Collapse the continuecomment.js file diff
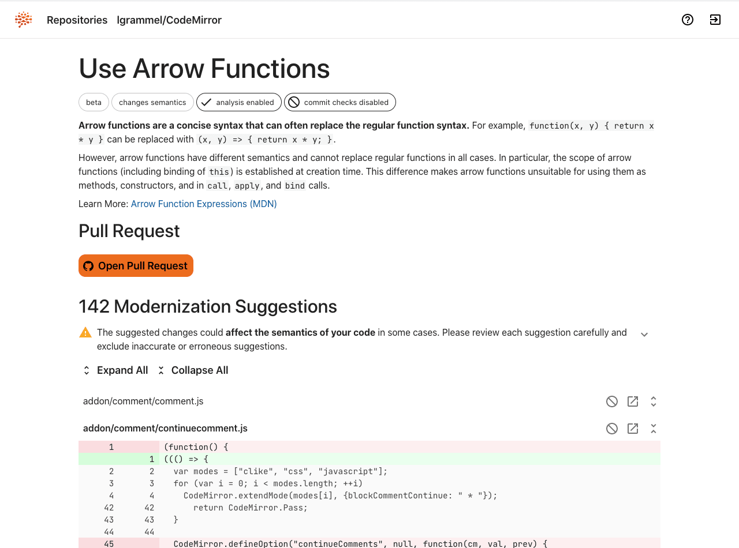Screen dimensions: 739x548 point(654,429)
